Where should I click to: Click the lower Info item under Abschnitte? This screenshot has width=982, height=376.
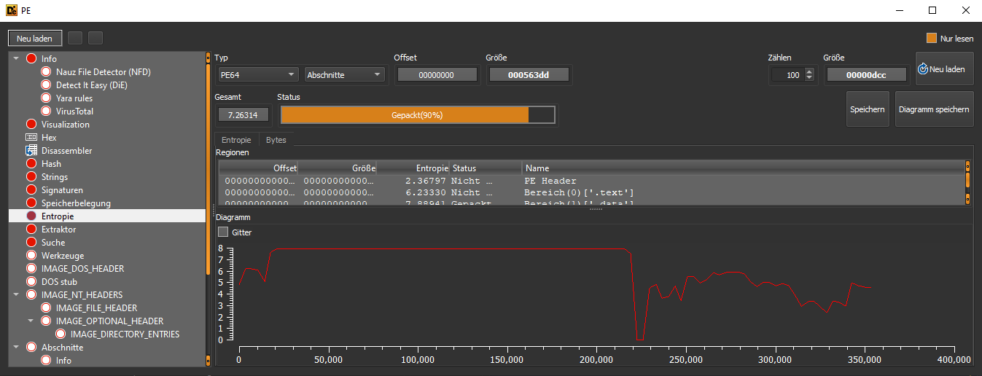tap(63, 361)
